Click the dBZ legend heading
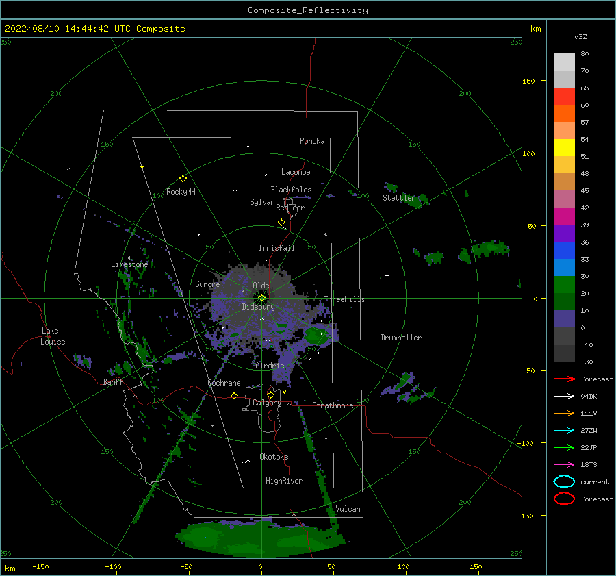Screen dimensions: 616x576 click(x=580, y=37)
